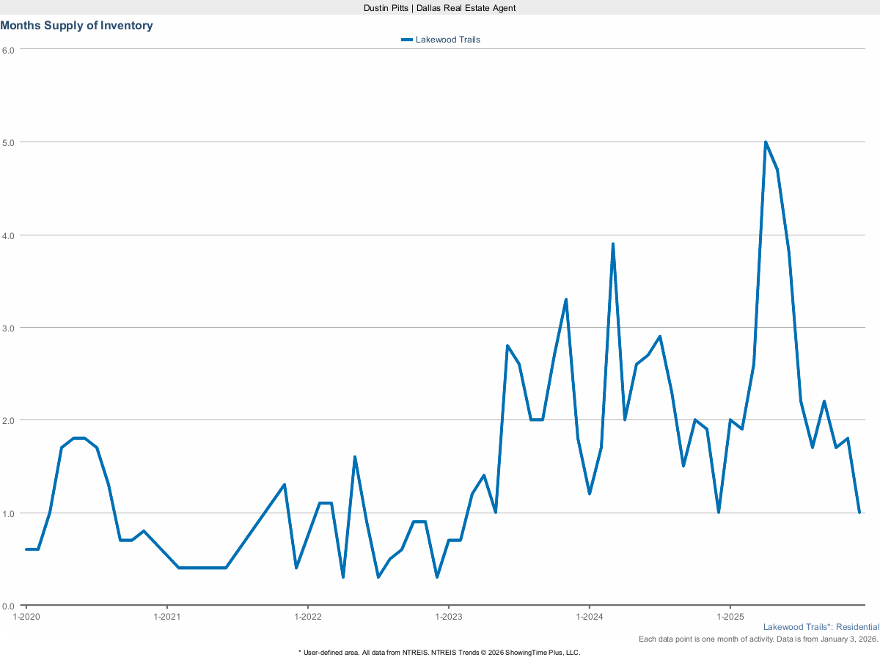Select the 1.6 peak in mid-2022
This screenshot has height=660, width=880.
point(356,456)
